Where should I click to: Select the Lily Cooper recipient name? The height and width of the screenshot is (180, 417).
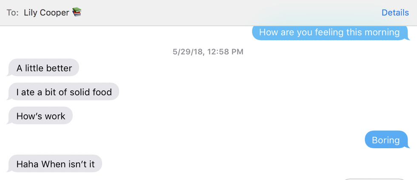(x=46, y=13)
